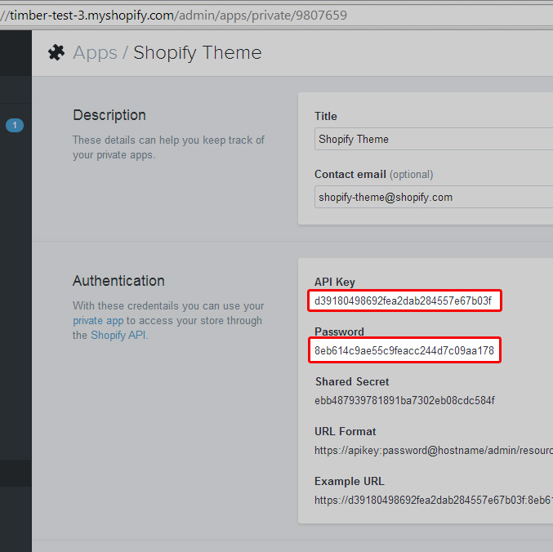
Task: Click the Description section heading
Action: (109, 115)
